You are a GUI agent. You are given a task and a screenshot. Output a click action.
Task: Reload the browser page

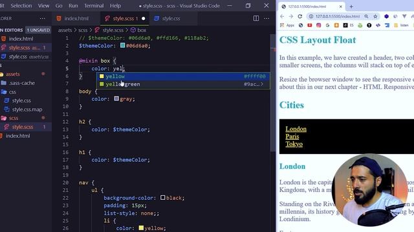pos(300,16)
